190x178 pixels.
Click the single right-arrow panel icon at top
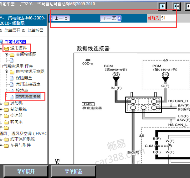162,6
